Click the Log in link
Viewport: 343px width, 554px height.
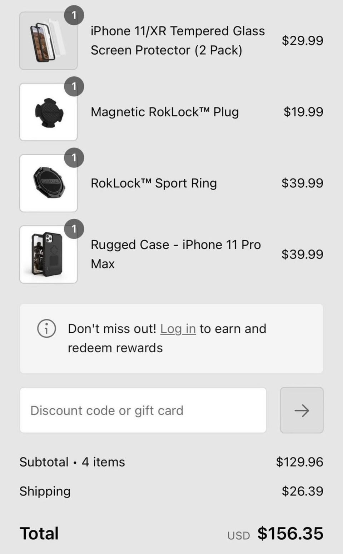[x=178, y=329]
